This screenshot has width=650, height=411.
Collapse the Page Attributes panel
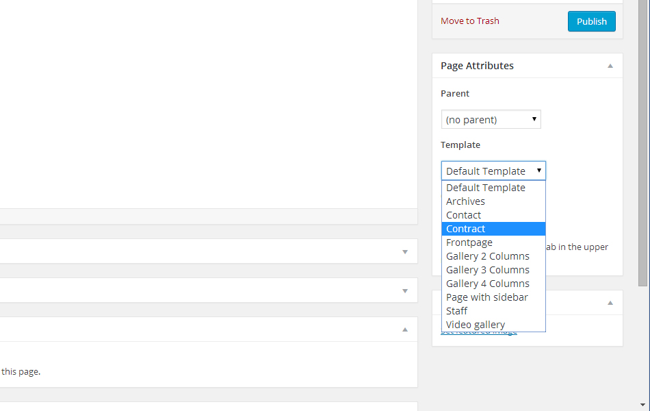tap(610, 66)
